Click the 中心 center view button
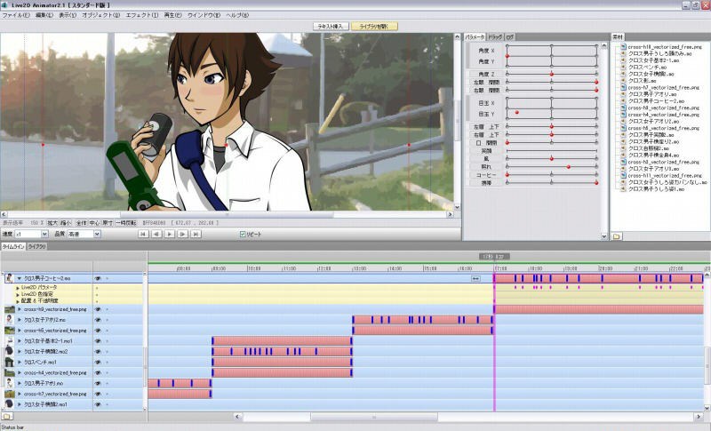 pyautogui.click(x=94, y=223)
